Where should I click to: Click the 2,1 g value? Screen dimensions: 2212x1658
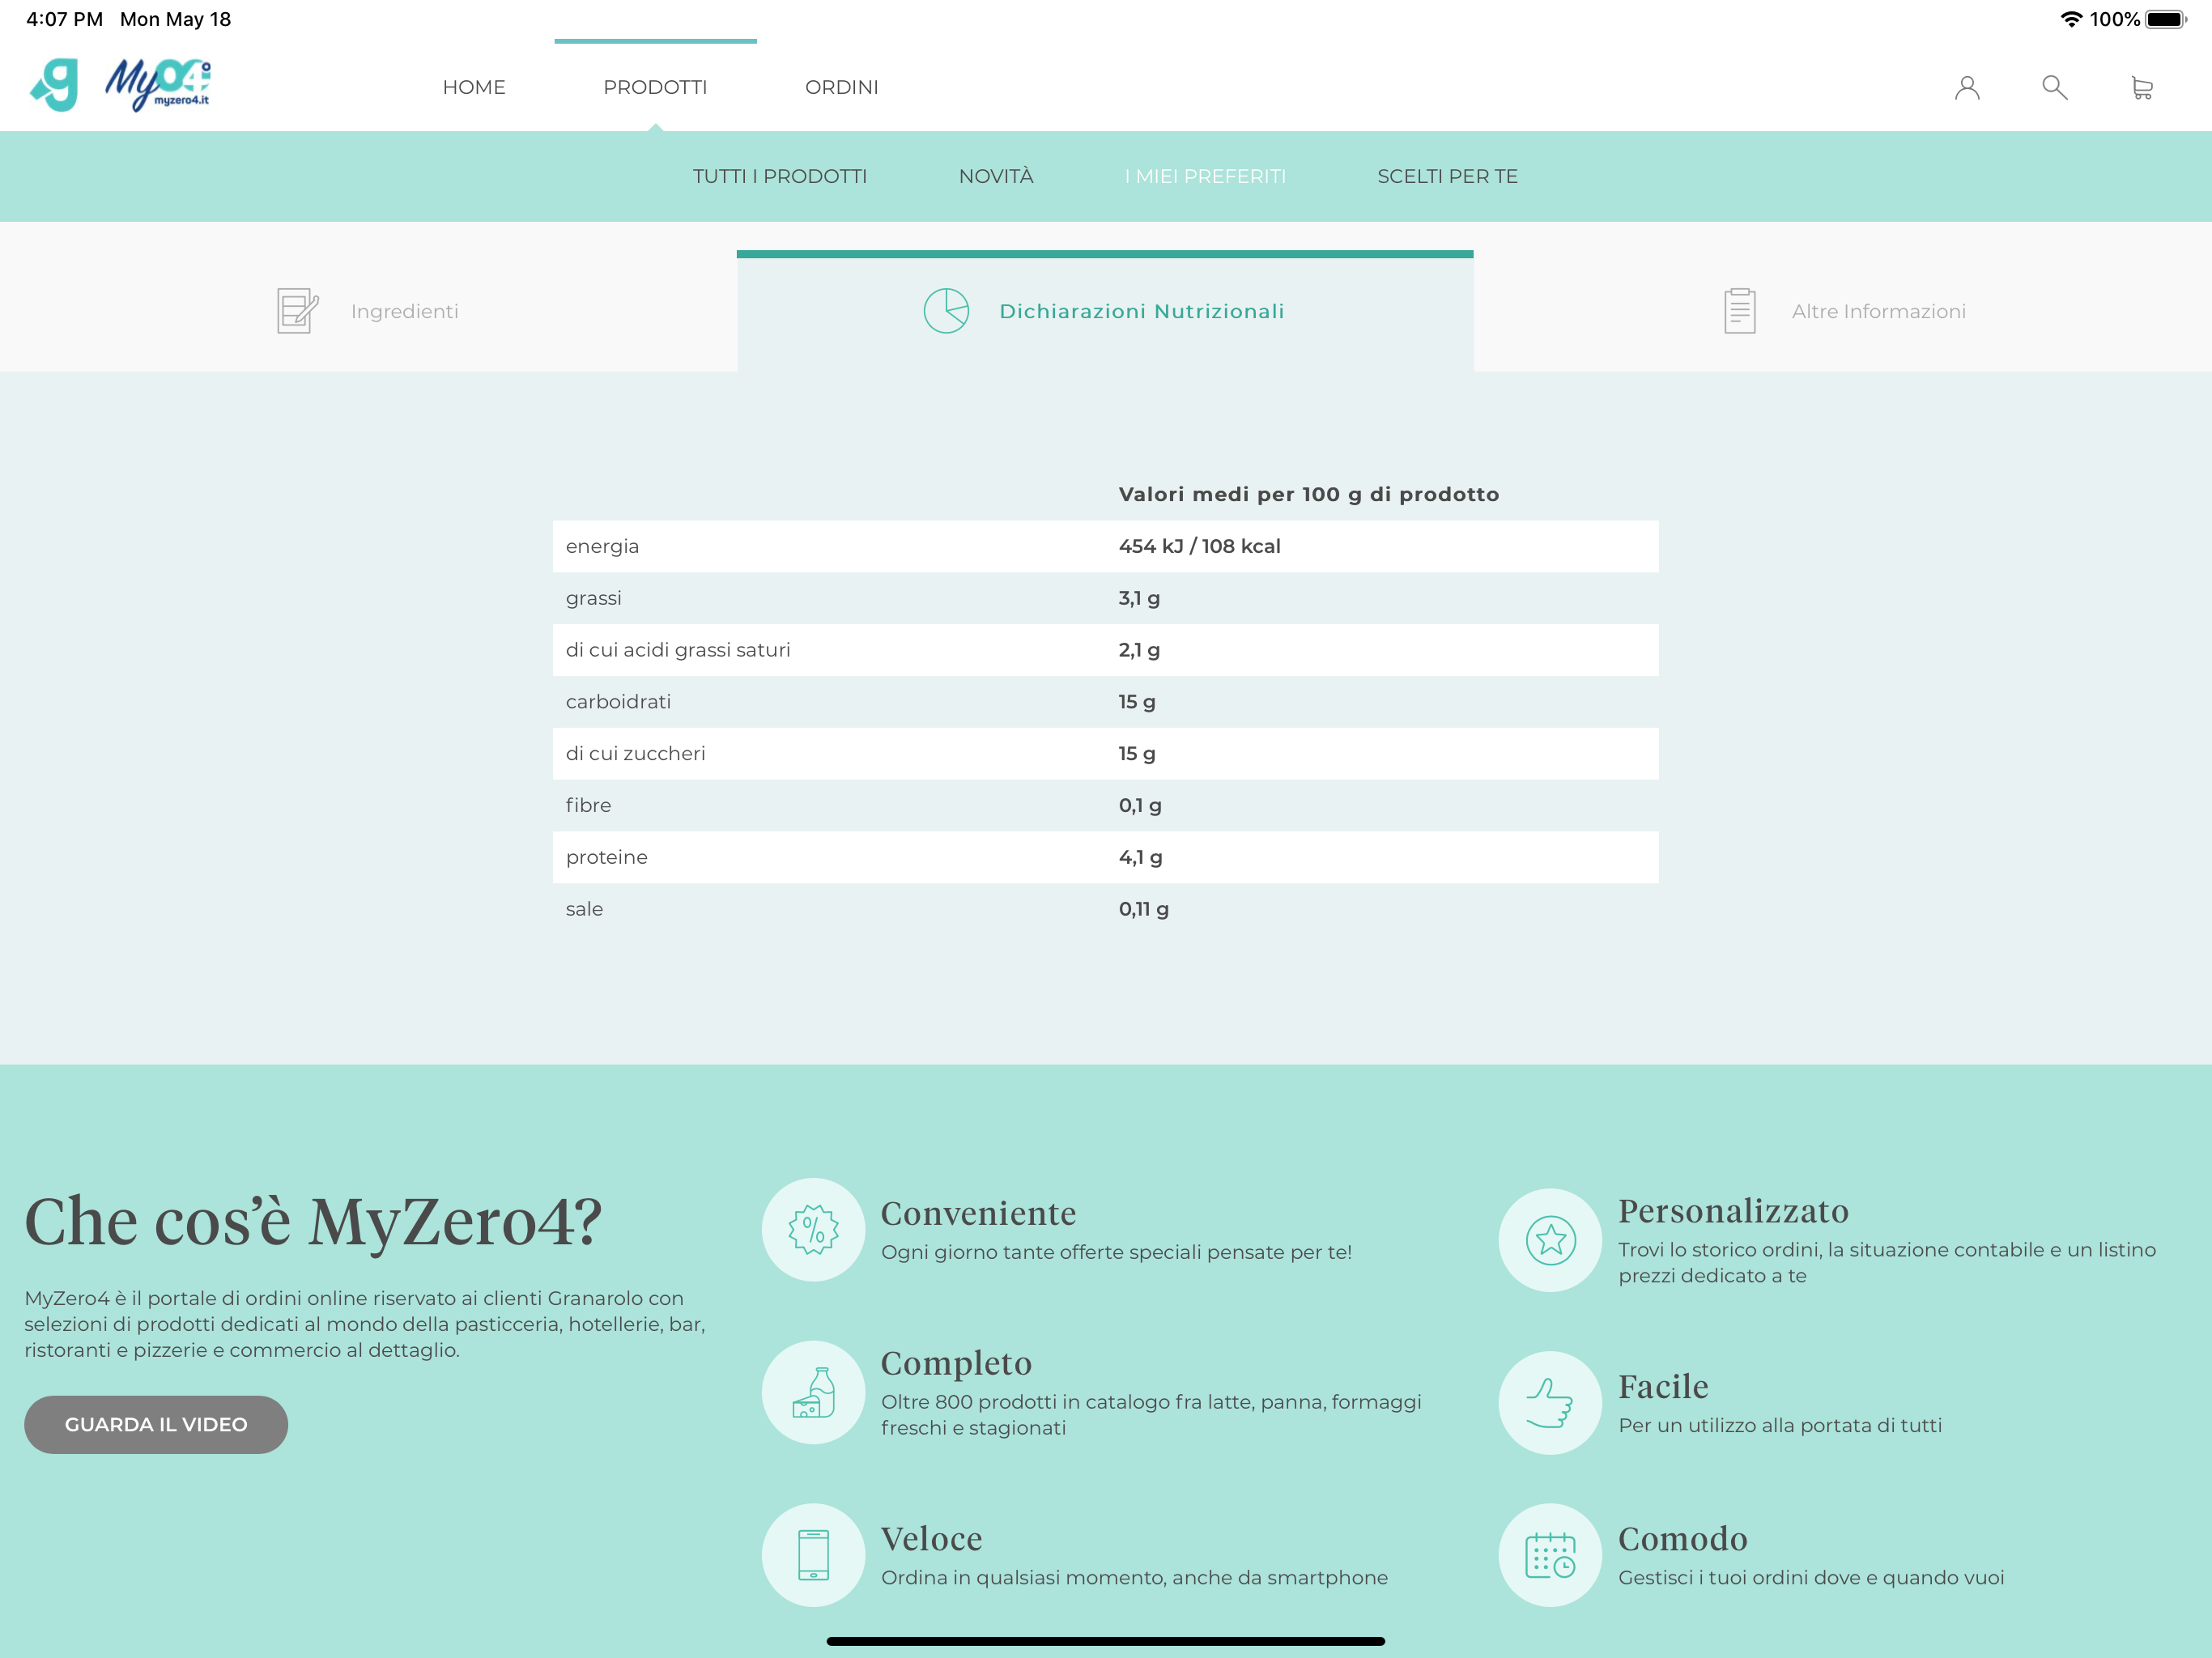[1139, 650]
